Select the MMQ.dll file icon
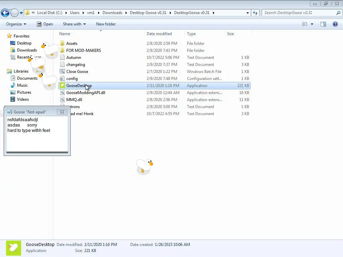The height and width of the screenshot is (257, 343). pos(62,100)
